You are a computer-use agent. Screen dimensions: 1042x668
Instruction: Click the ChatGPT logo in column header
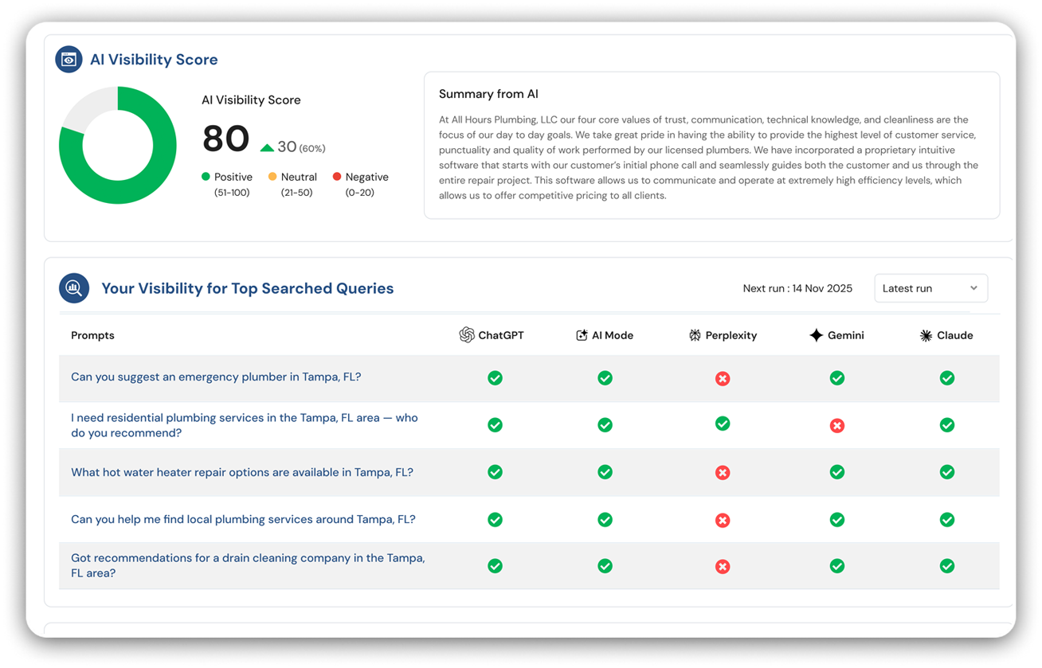tap(467, 335)
